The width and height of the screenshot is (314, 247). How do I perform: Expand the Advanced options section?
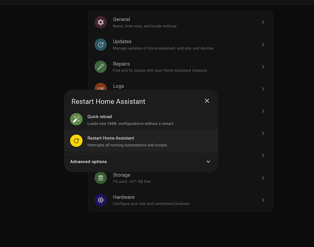[141, 162]
